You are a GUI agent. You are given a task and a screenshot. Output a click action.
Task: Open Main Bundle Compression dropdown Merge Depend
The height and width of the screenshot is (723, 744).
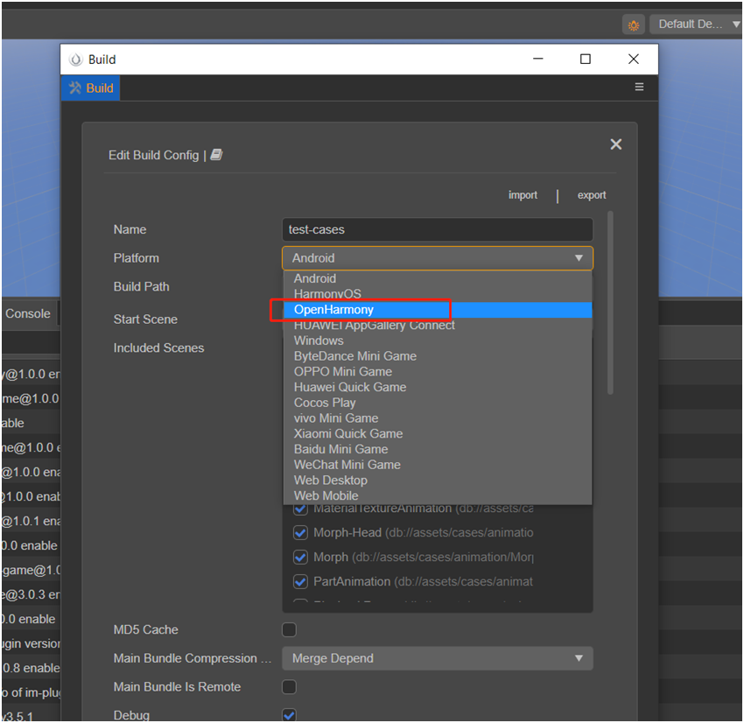coord(438,658)
